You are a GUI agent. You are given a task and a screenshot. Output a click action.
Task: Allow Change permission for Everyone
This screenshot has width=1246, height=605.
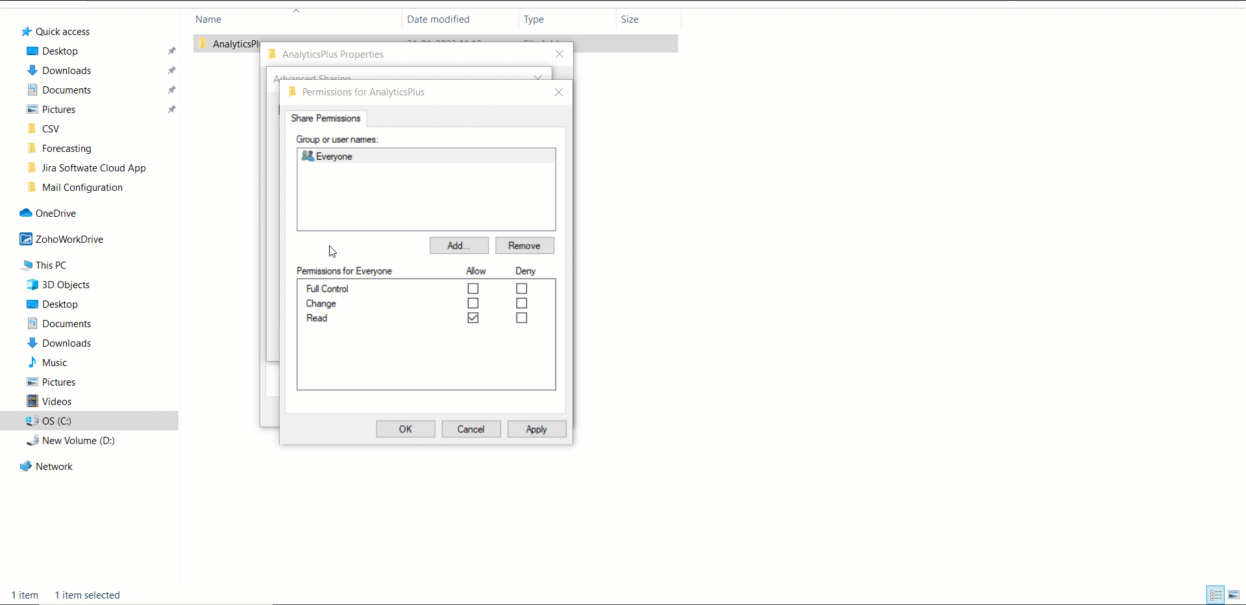click(473, 303)
